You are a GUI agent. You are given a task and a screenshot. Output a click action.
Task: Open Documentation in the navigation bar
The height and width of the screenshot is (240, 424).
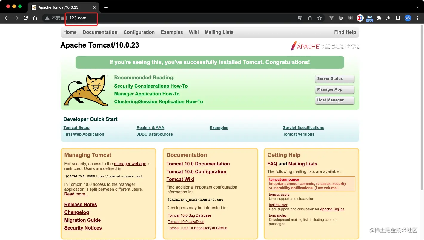point(100,32)
